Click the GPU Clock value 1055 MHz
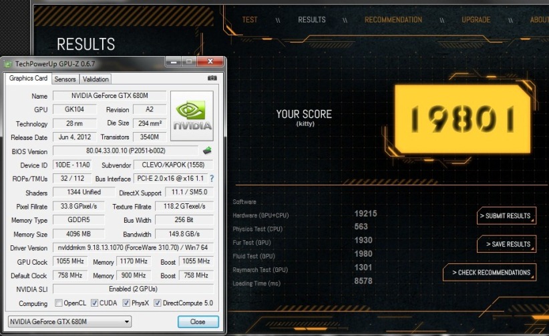549x336 pixels. (x=70, y=261)
